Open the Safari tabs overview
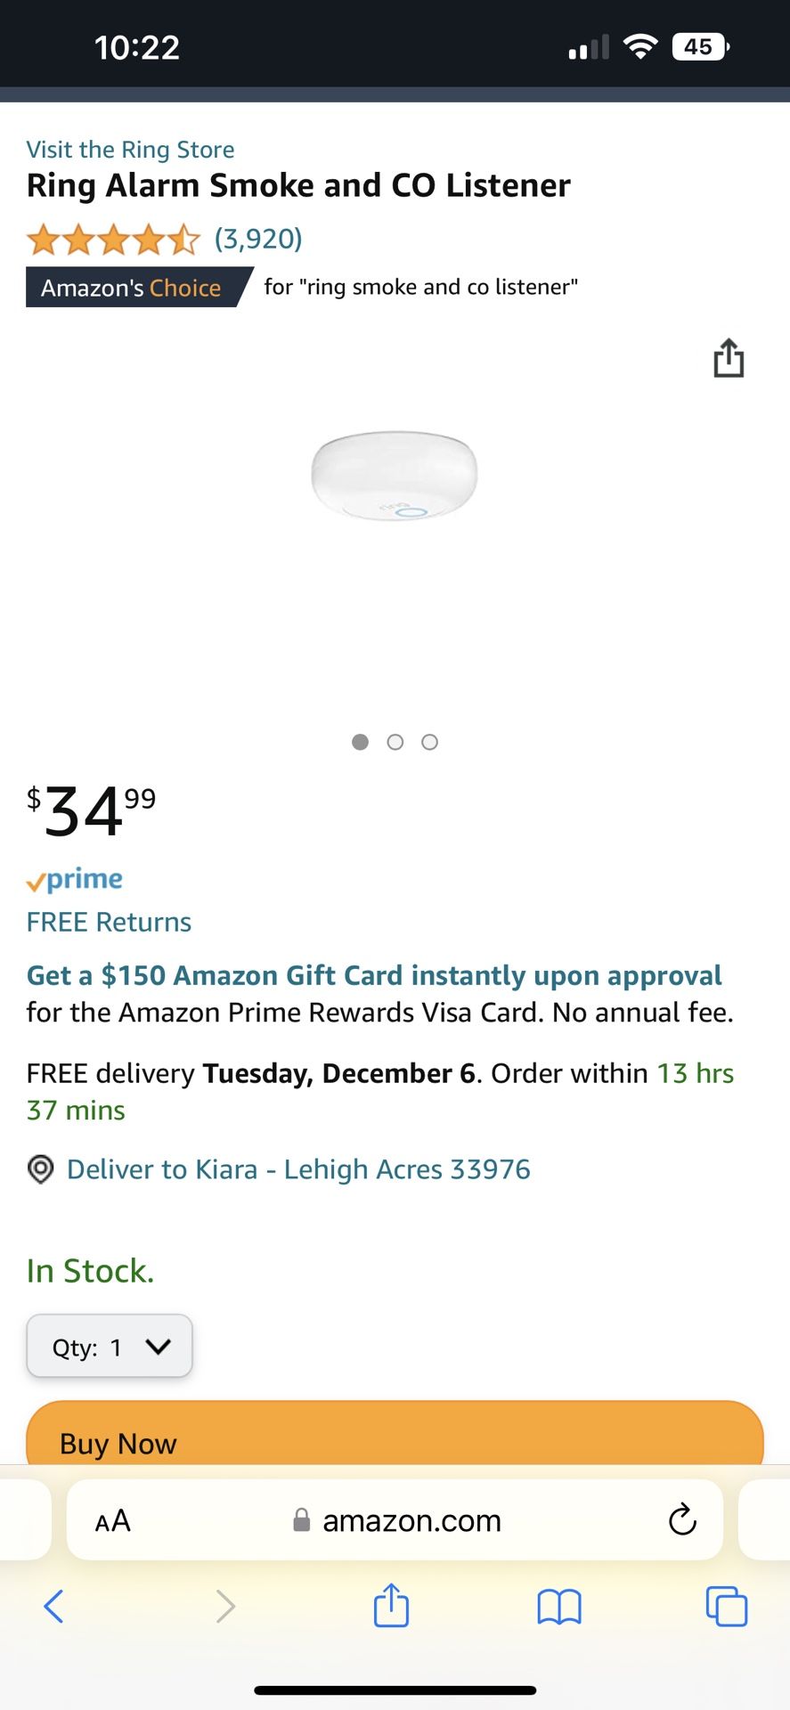 (x=726, y=1606)
